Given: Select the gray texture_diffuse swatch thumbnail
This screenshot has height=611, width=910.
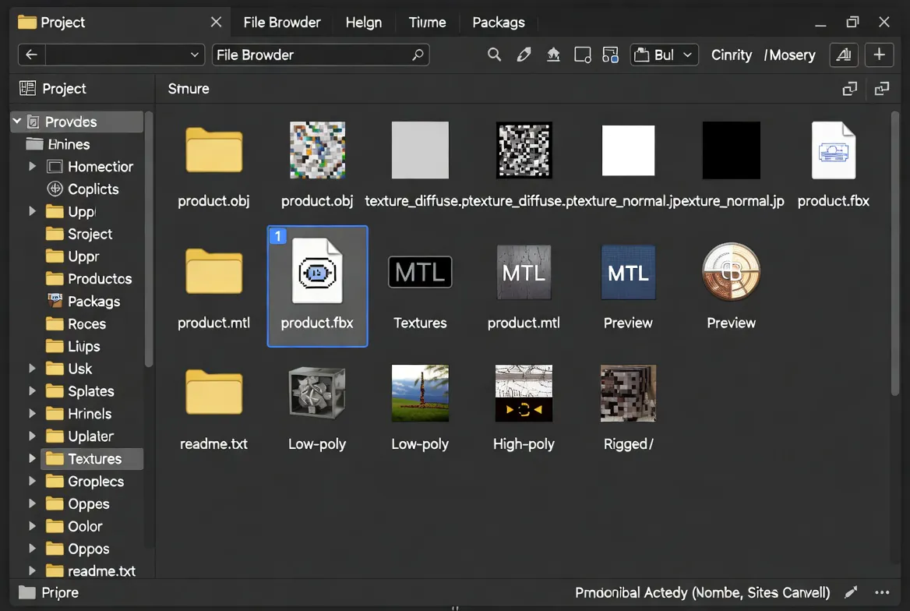Looking at the screenshot, I should coord(420,150).
